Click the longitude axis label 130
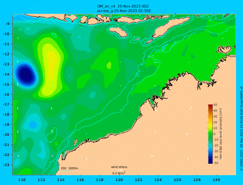Viewport: 243px width, 185px height. tap(216, 180)
